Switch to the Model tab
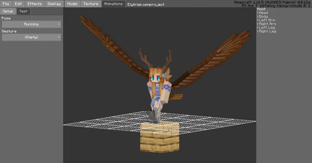Screen dimensions: 312x163 pos(72,4)
